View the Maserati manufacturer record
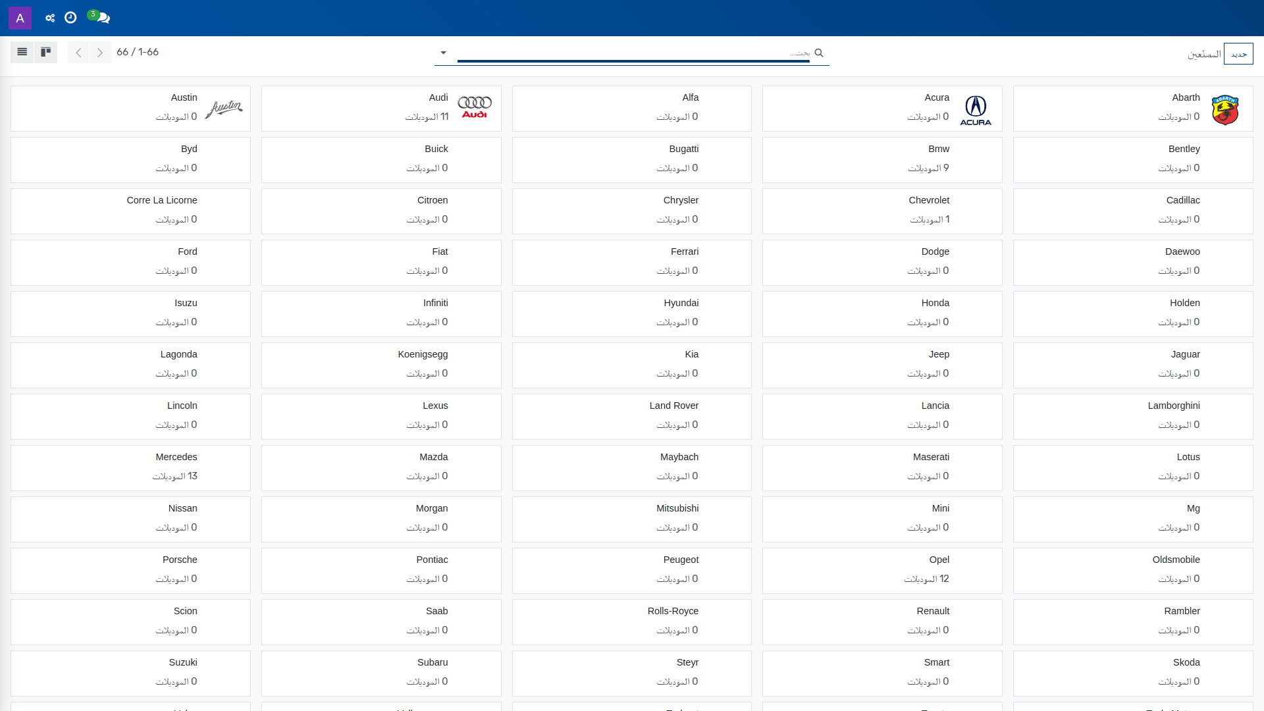 [x=882, y=468]
